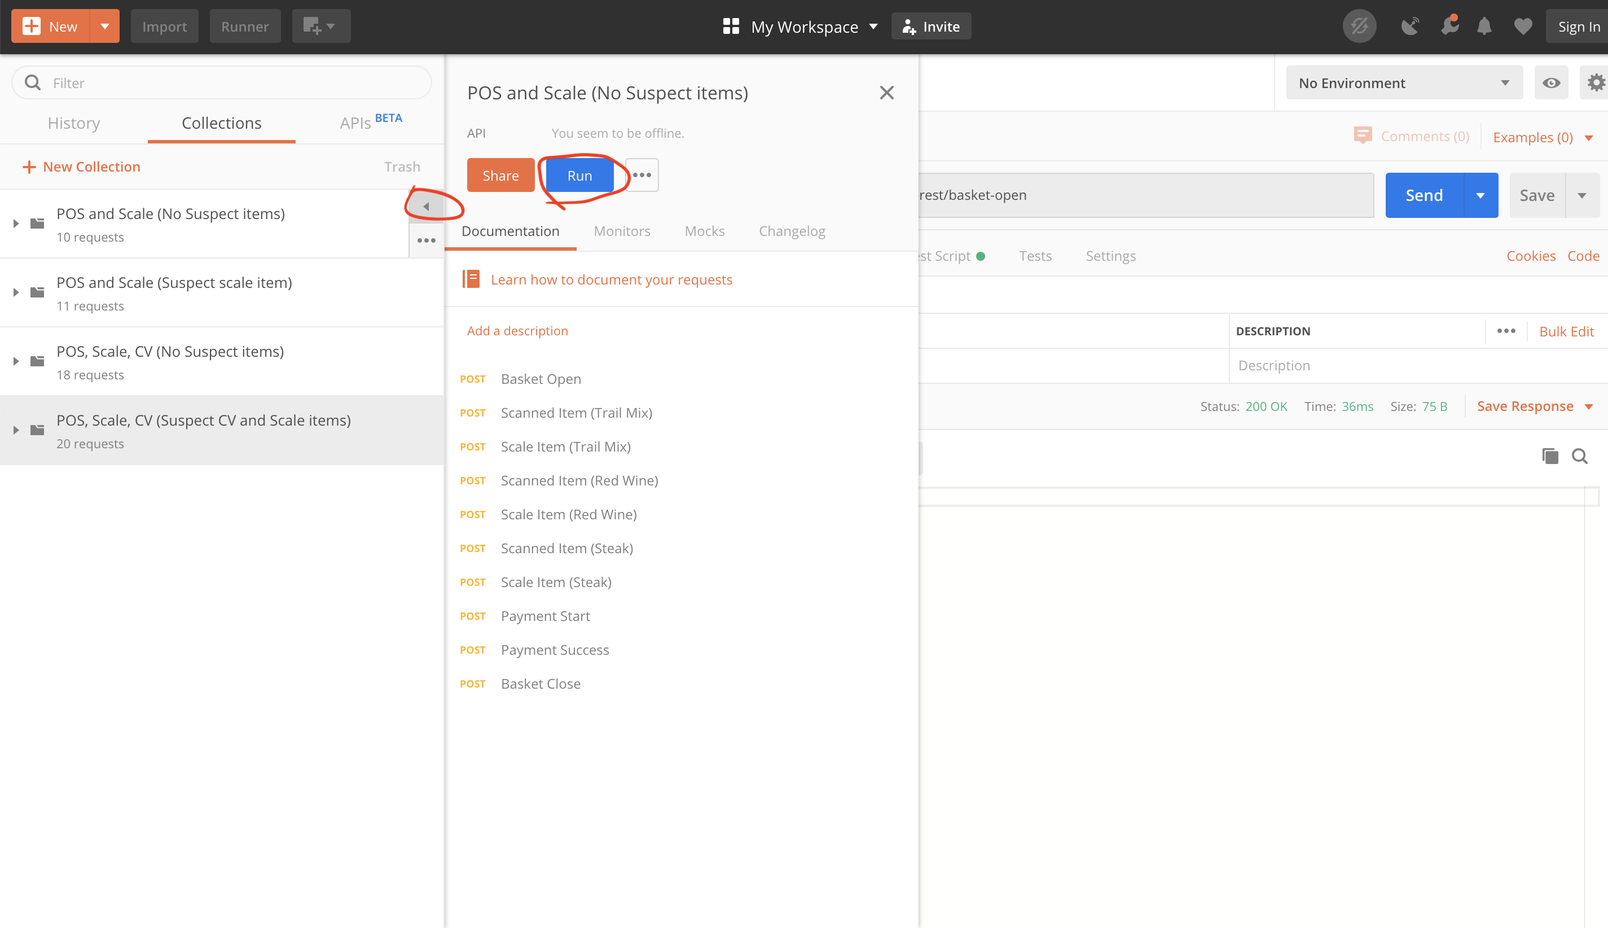Click the Filter magnifier icon
Screen dimensions: 1608x928
click(33, 82)
